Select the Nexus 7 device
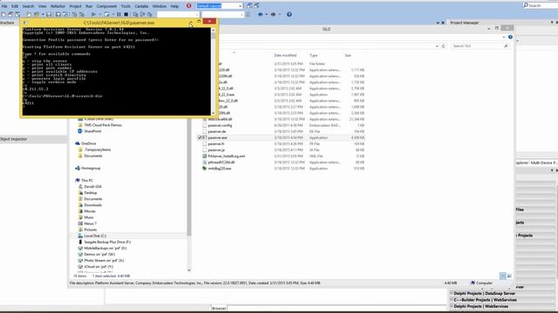The width and height of the screenshot is (558, 313). [90, 223]
